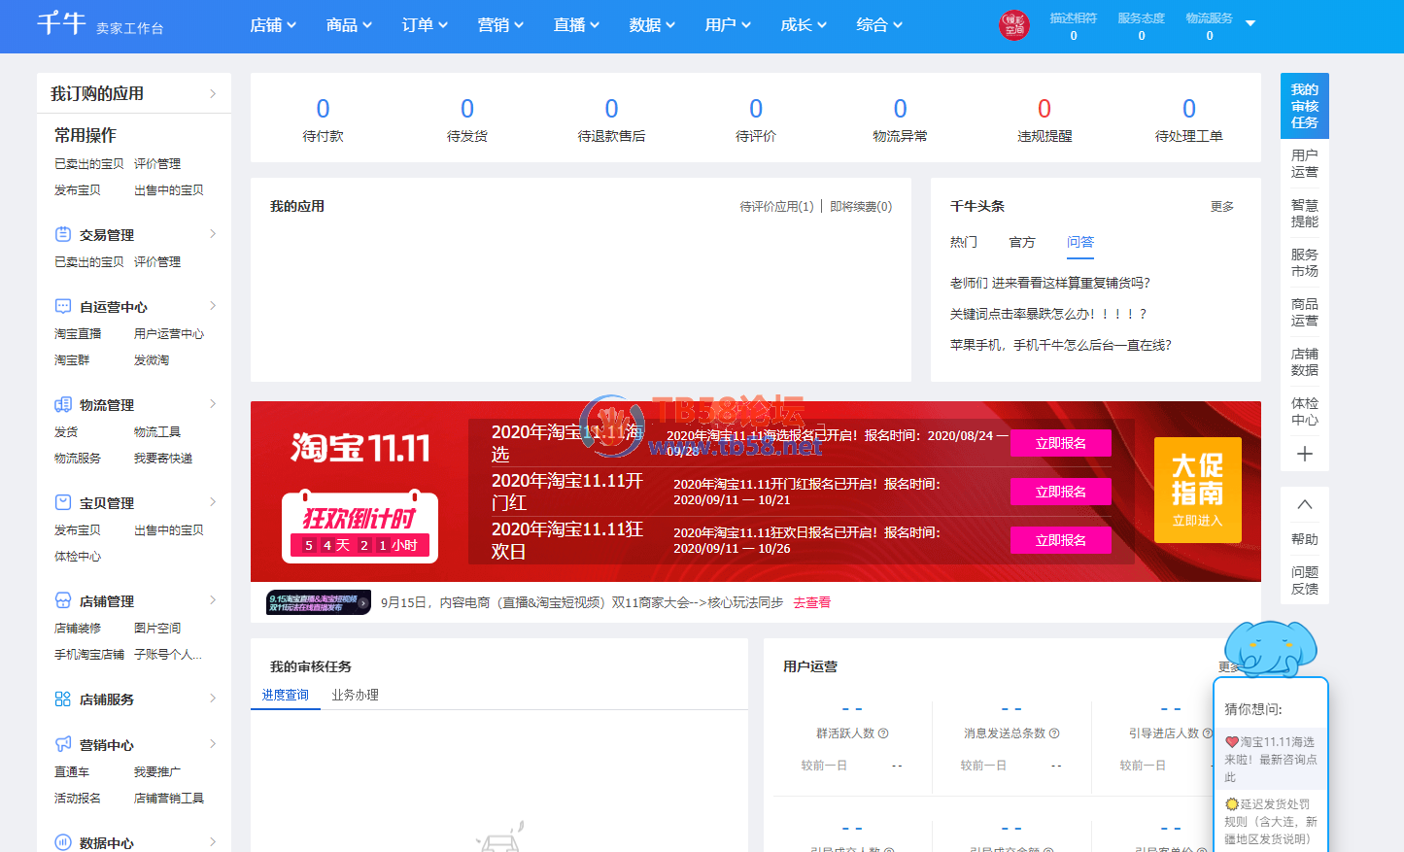This screenshot has width=1404, height=852.
Task: Click 淘宝直播 in sidebar
Action: click(78, 333)
